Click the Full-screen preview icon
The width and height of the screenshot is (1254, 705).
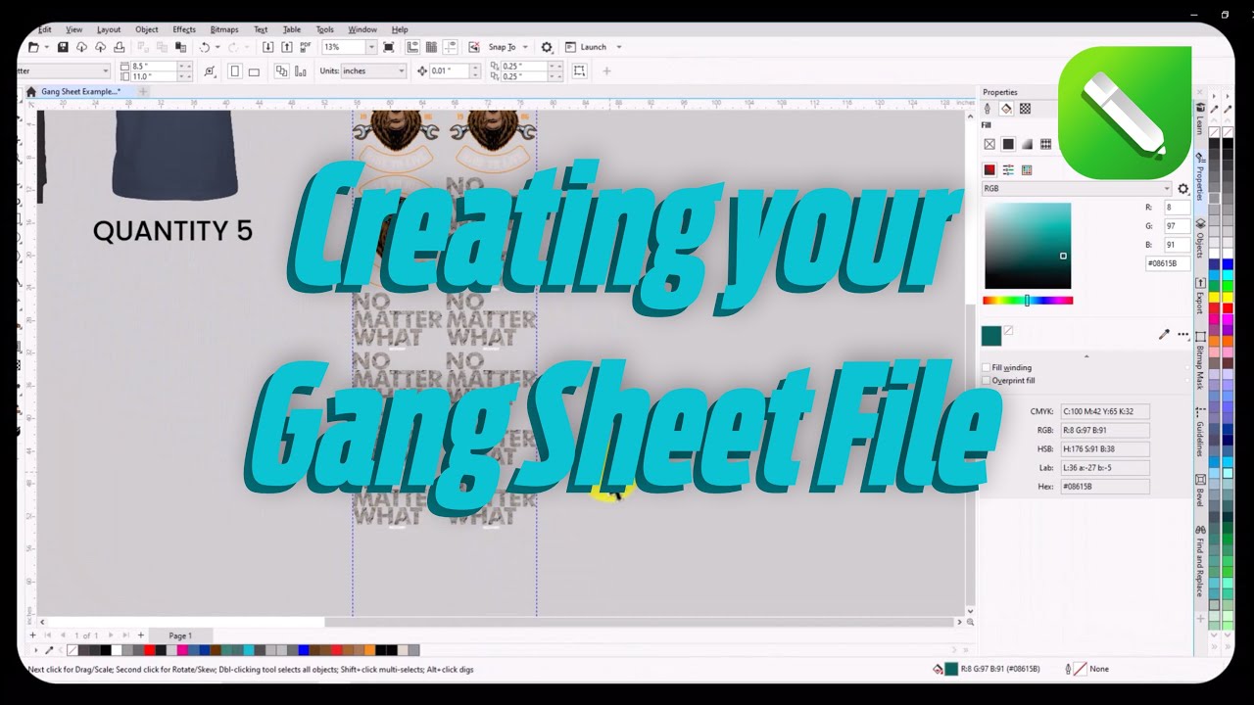click(389, 47)
